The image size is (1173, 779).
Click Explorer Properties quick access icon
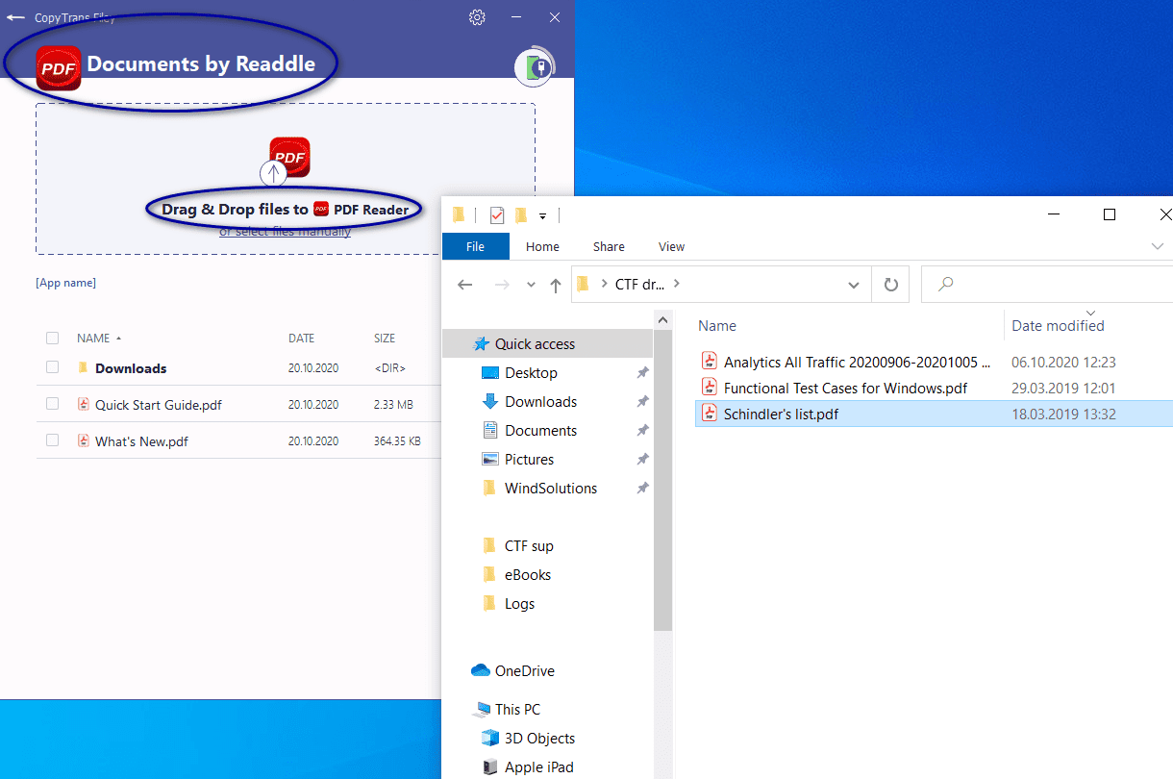pyautogui.click(x=497, y=214)
